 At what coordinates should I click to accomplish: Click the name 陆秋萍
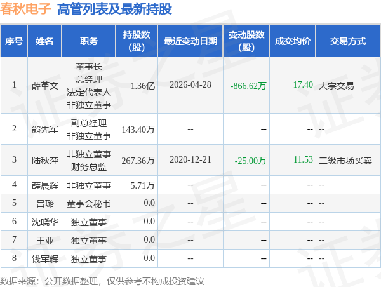[x=45, y=161]
